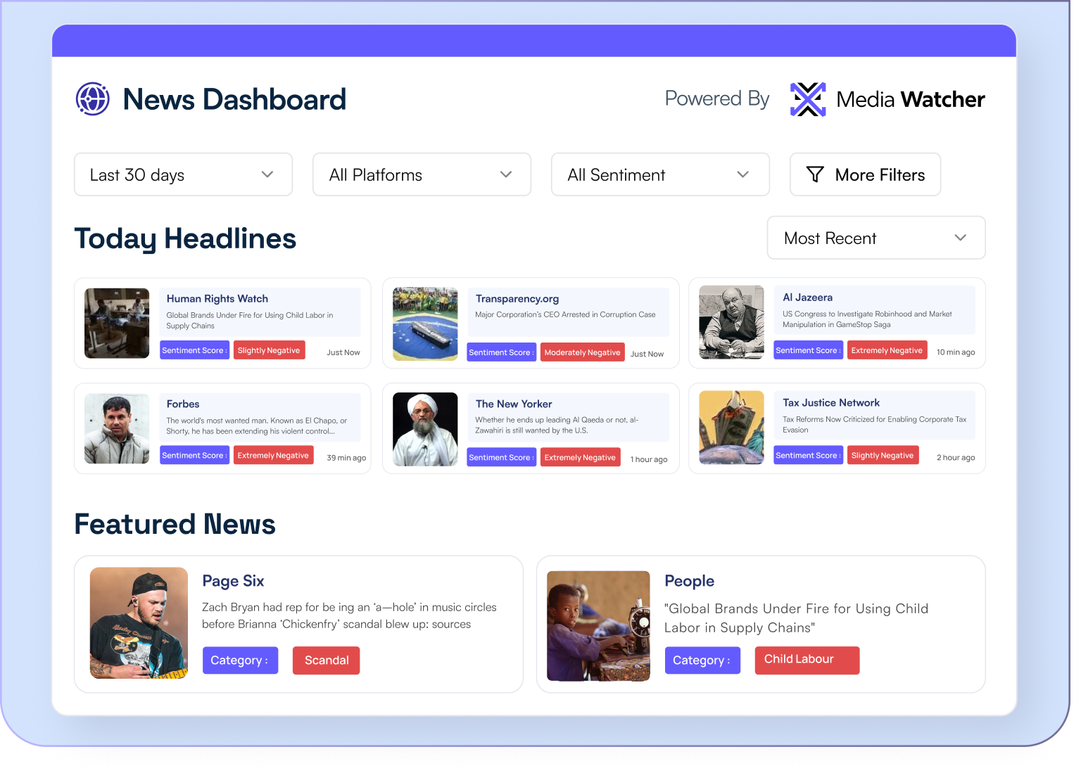1081x780 pixels.
Task: Open the Forbes article thumbnail
Action: [x=117, y=428]
